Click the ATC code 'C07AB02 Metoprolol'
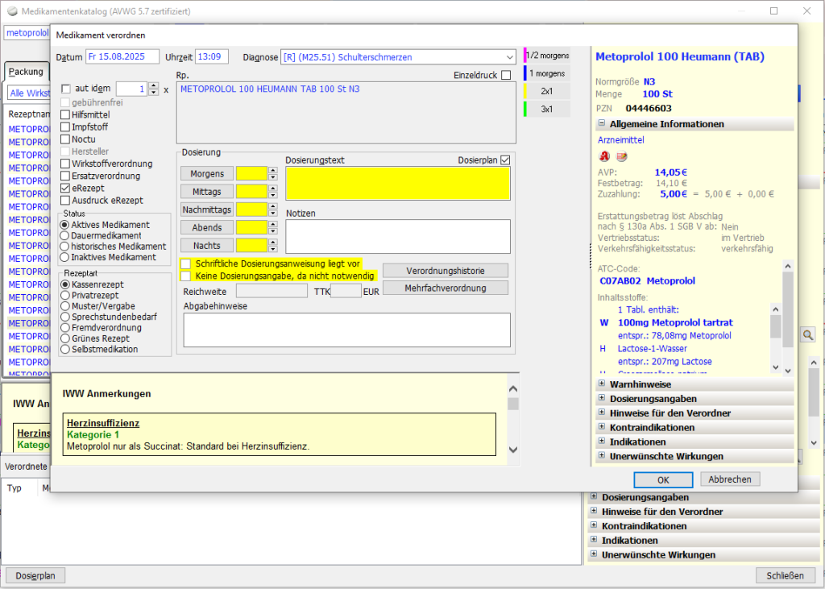Viewport: 825px width, 589px height. (x=647, y=281)
